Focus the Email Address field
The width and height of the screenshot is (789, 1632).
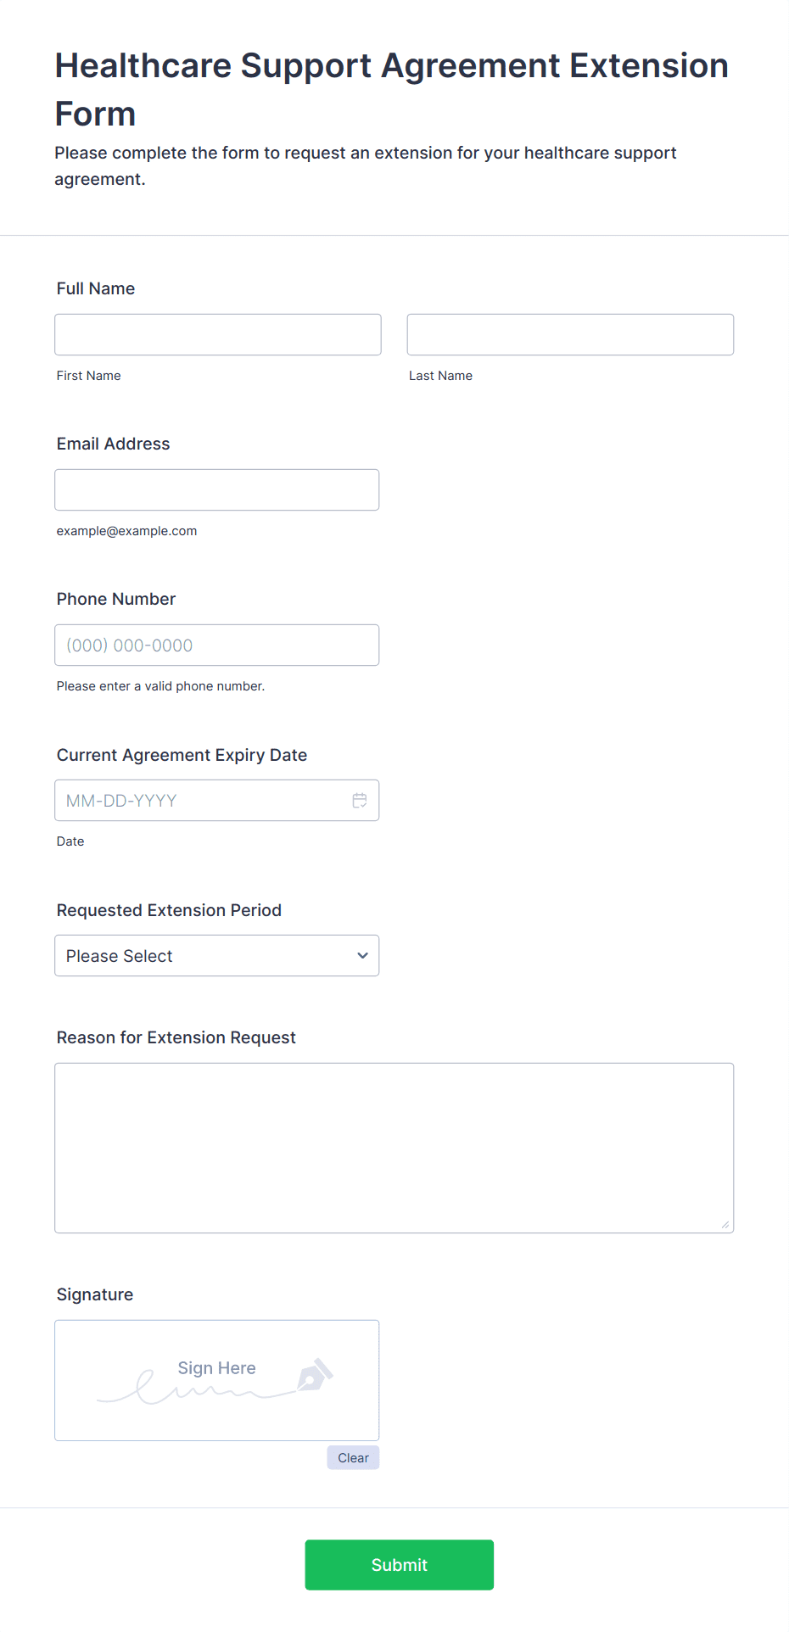tap(217, 490)
